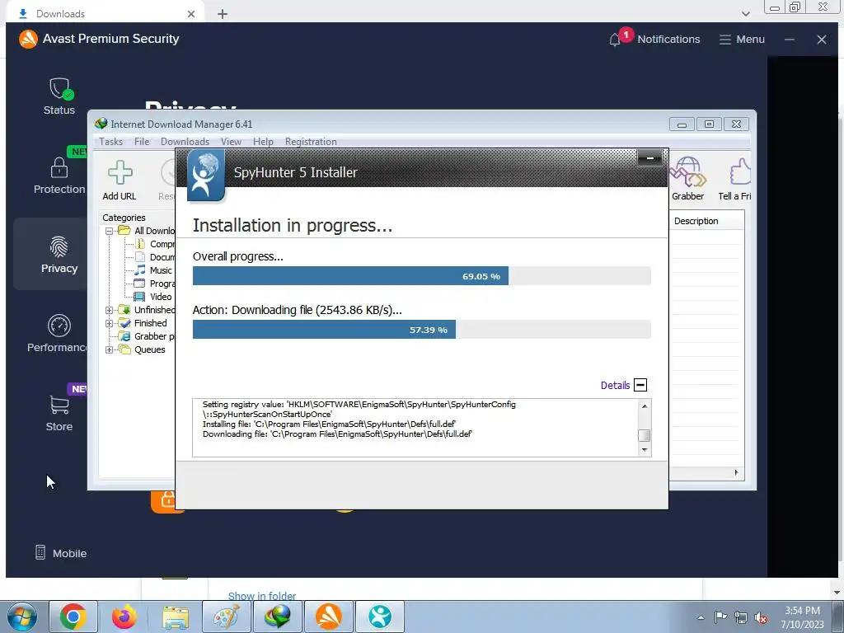Open a new browser tab with plus button
Screen dimensions: 844x633
coord(223,14)
